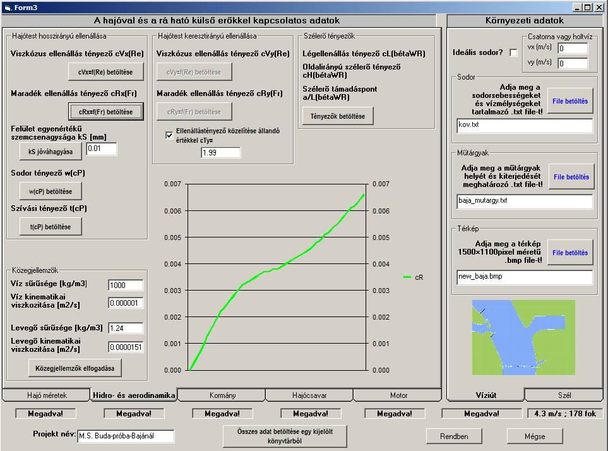The width and height of the screenshot is (608, 451).
Task: Click File betöltés in the Sodor group
Action: [570, 101]
